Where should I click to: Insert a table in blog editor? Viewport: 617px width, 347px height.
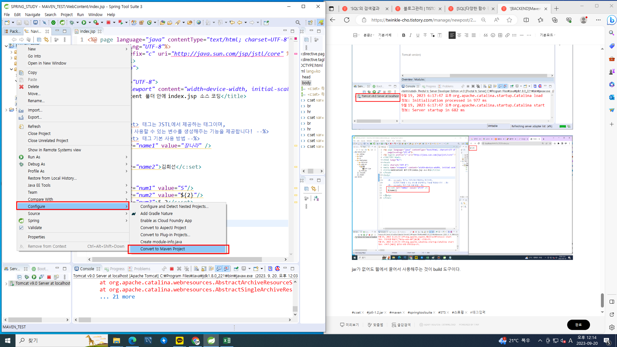point(500,35)
